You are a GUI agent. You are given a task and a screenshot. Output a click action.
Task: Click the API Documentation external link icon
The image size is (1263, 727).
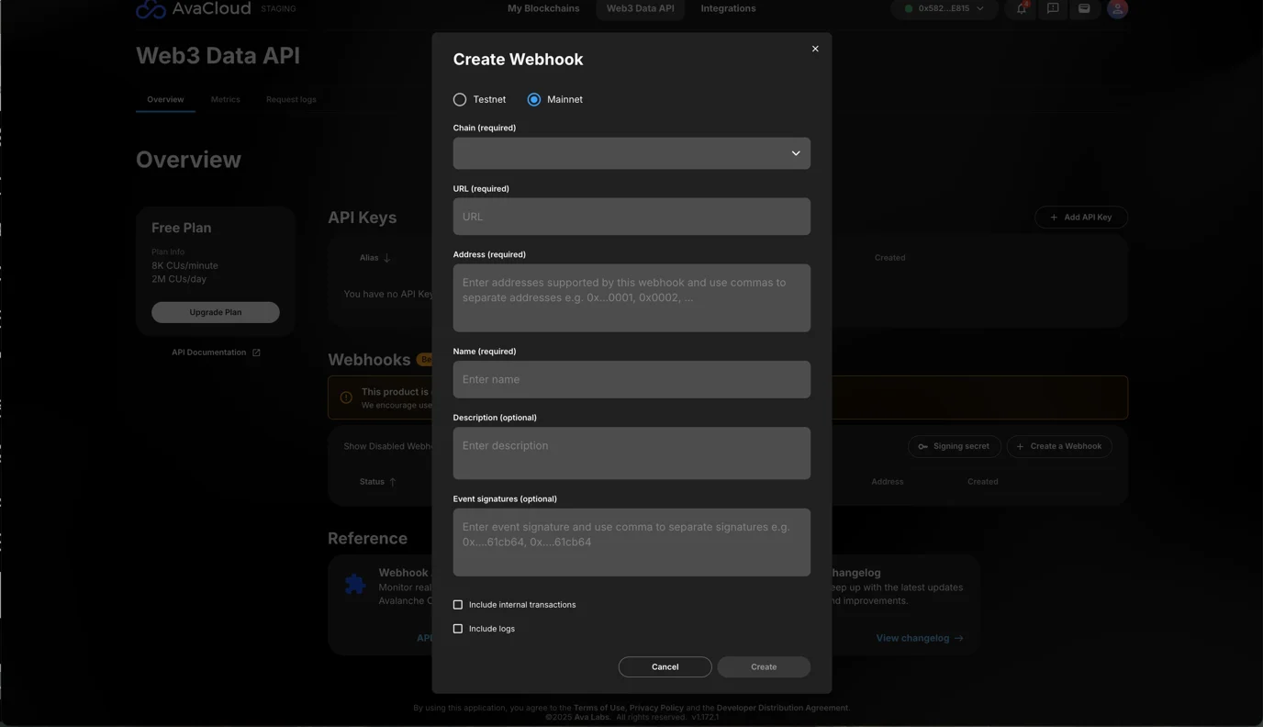coord(256,352)
